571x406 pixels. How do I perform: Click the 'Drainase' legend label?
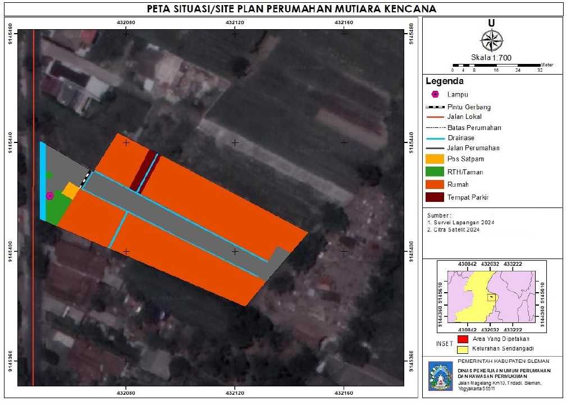pos(461,139)
